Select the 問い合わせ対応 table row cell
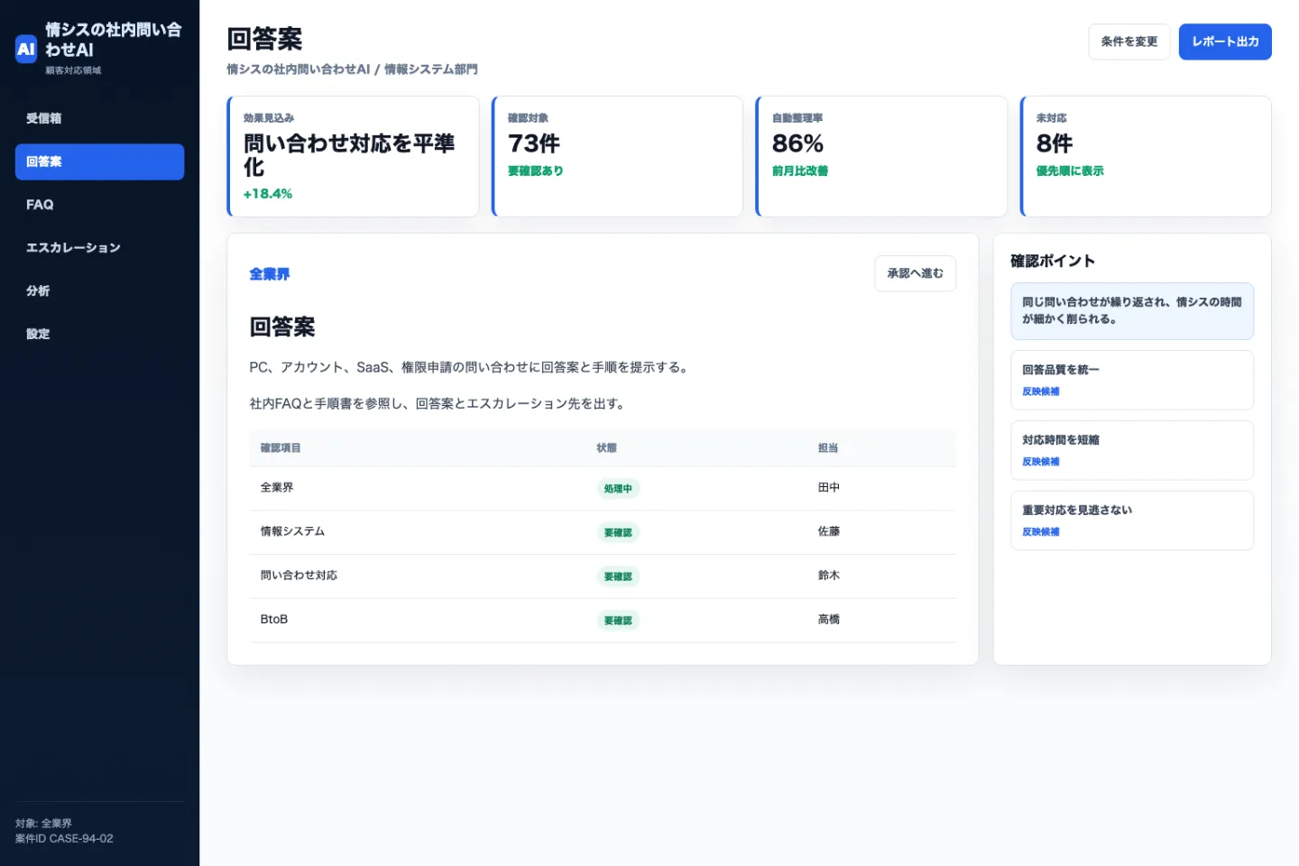 (x=299, y=576)
